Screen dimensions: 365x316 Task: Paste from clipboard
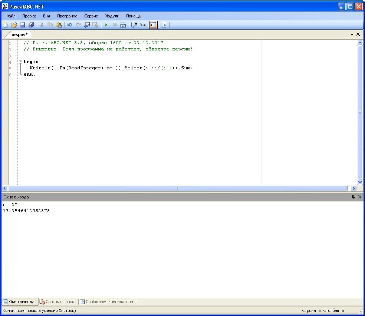(x=59, y=25)
